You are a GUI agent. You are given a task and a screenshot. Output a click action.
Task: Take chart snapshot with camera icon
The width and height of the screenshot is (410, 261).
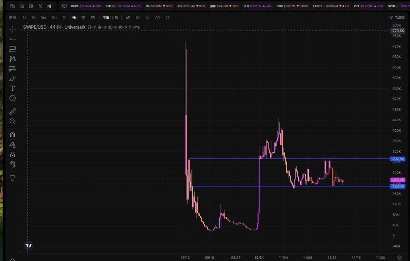[158, 18]
